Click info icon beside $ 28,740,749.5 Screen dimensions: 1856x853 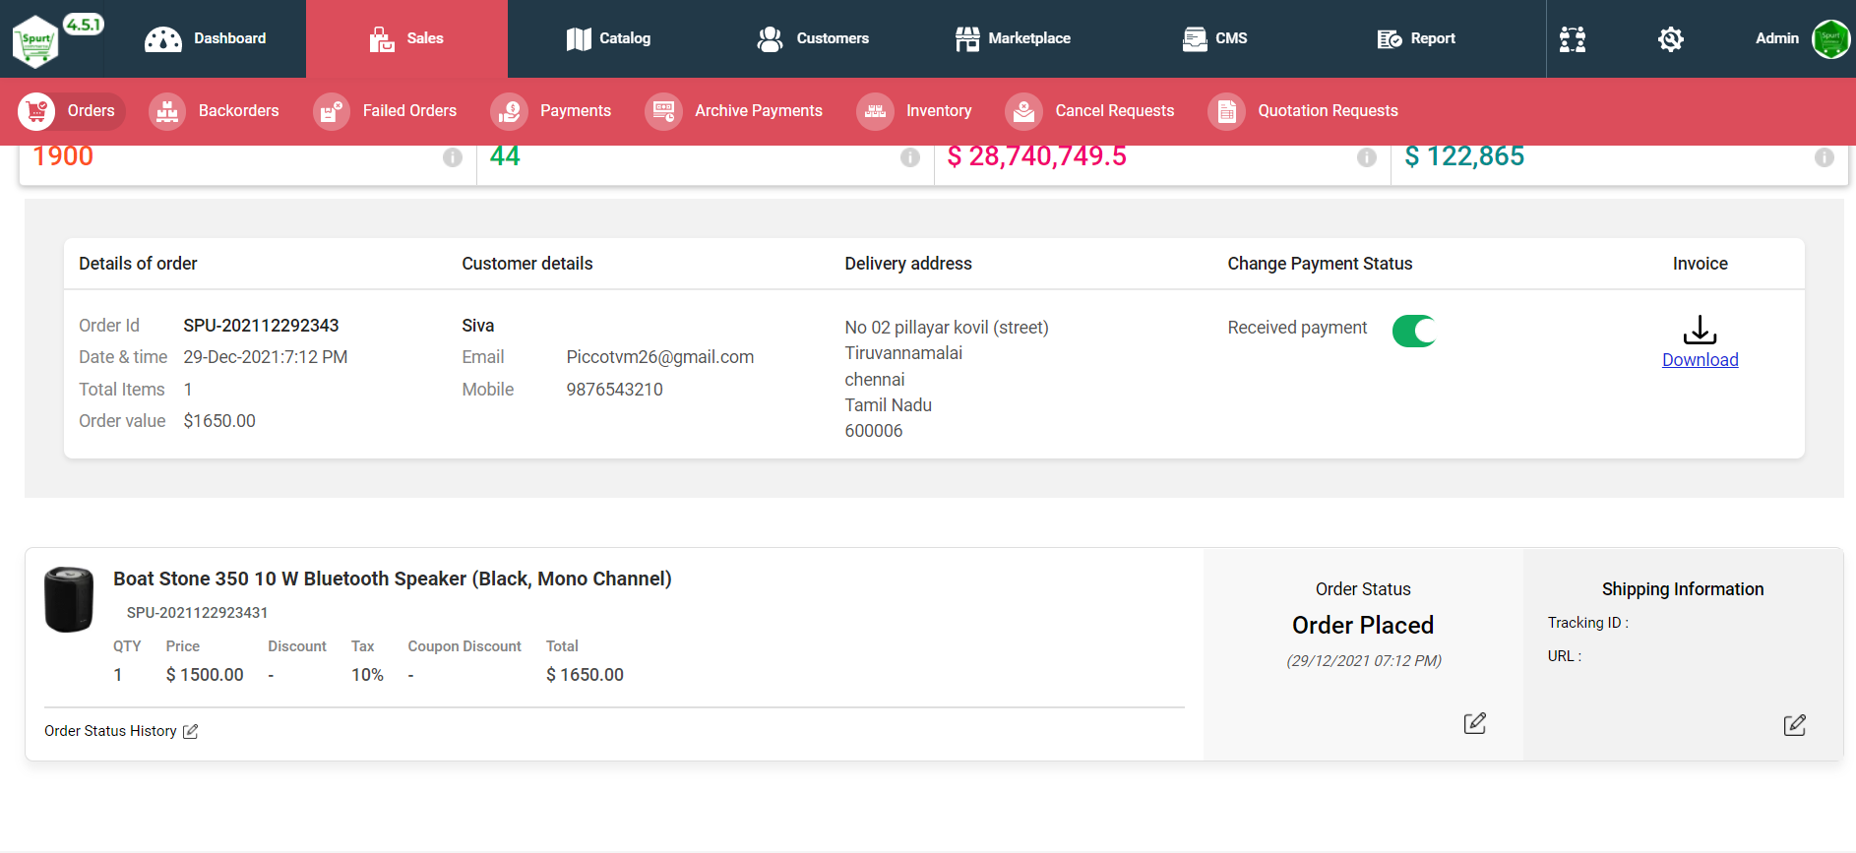click(1367, 157)
